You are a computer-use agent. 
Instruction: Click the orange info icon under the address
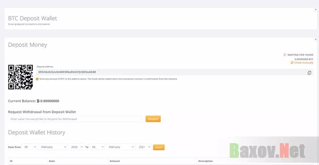coord(37,79)
